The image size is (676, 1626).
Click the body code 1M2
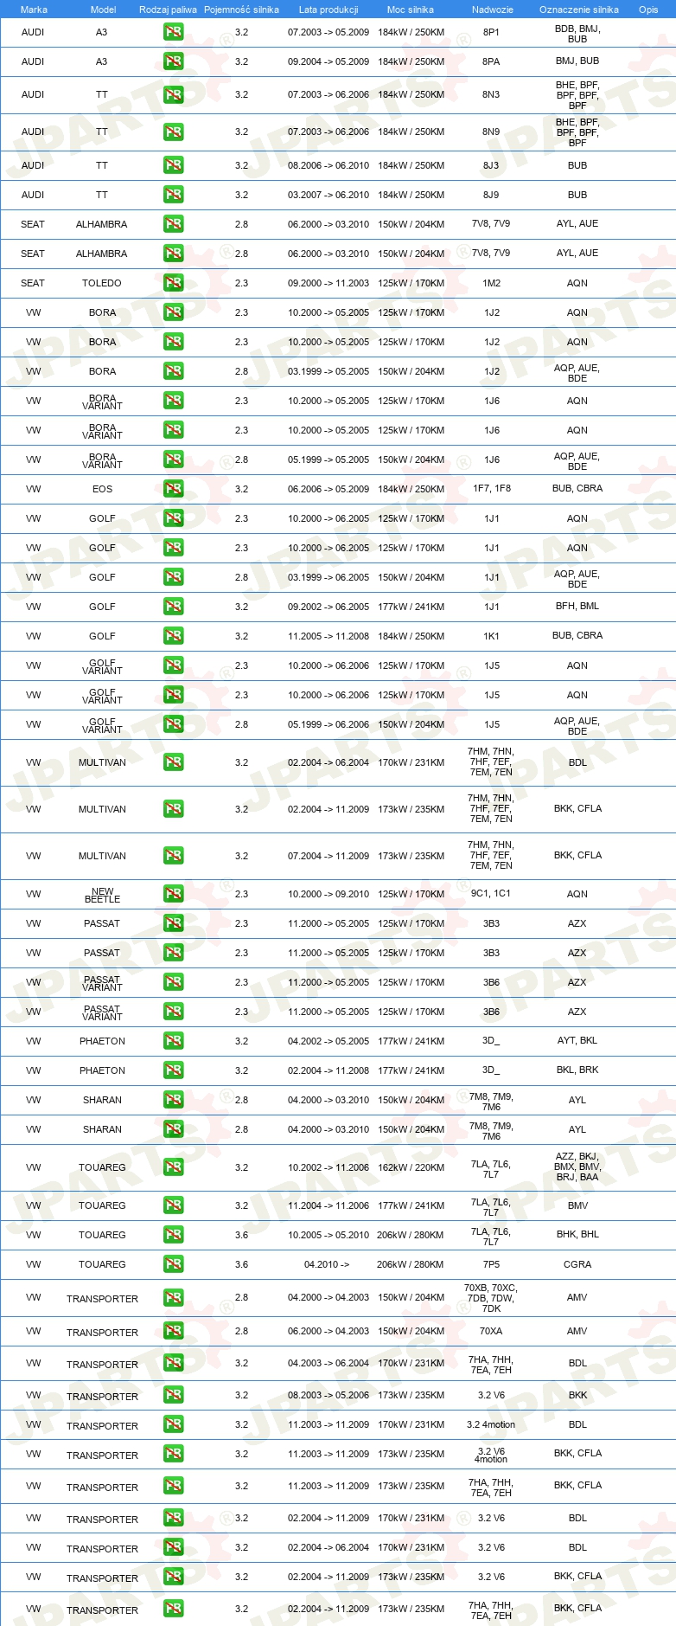point(491,283)
